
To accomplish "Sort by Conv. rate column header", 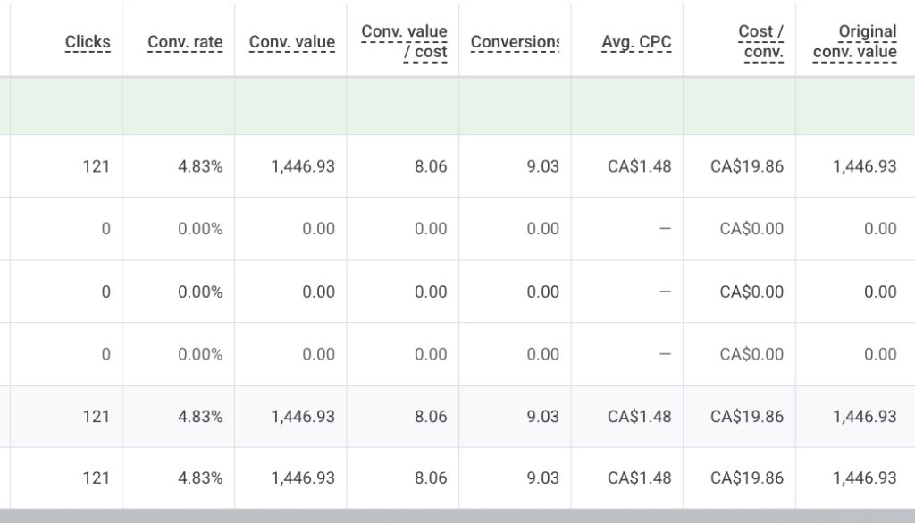I will pos(185,42).
